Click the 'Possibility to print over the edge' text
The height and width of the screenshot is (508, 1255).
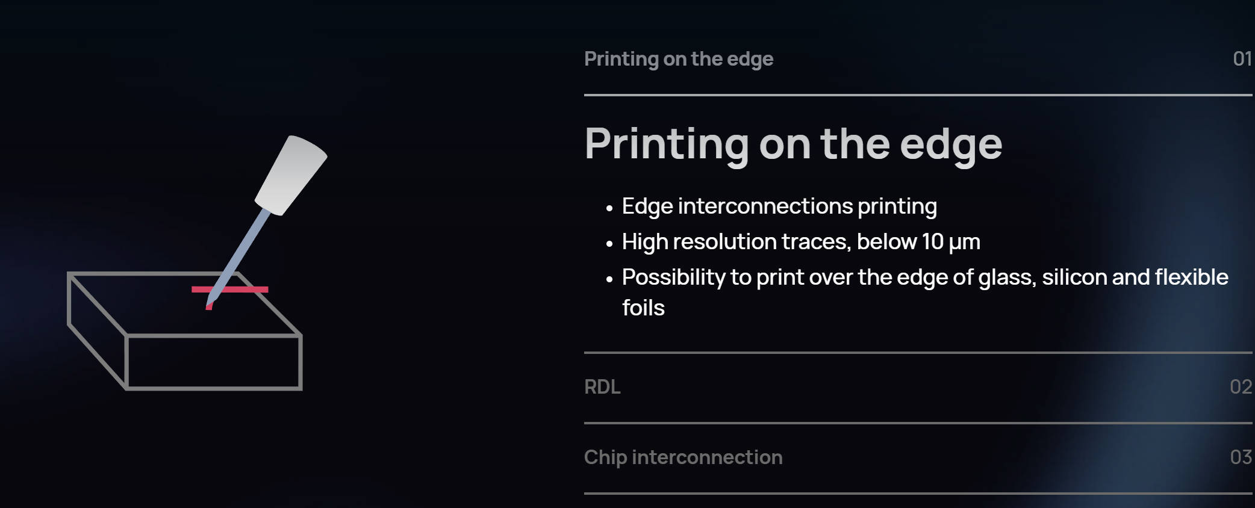coord(925,277)
